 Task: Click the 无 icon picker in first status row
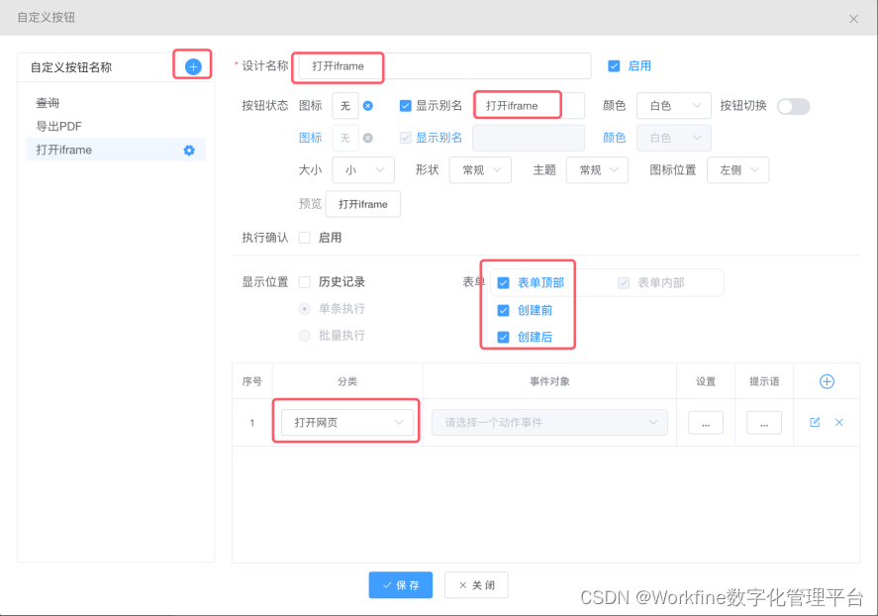tap(344, 106)
